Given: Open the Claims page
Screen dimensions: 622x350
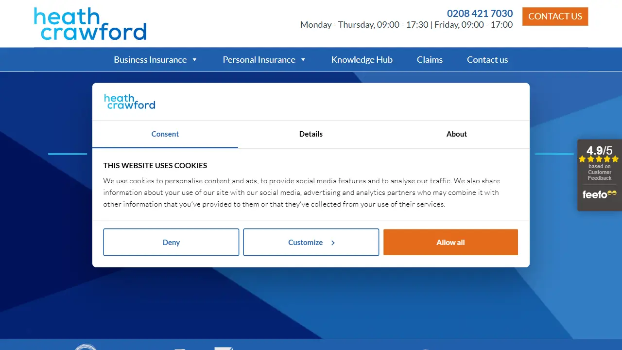Looking at the screenshot, I should (430, 60).
